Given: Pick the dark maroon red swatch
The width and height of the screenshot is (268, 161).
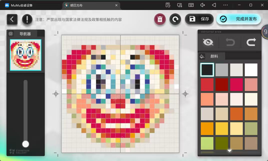Looking at the screenshot, I should point(222,84).
